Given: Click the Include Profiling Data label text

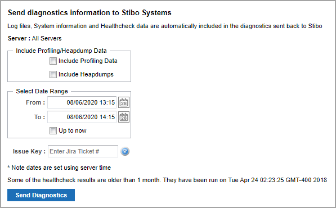Looking at the screenshot, I should pyautogui.click(x=88, y=61).
